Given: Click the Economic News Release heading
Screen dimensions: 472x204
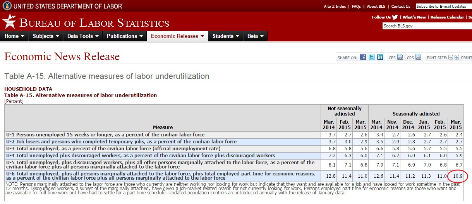Looking at the screenshot, I should coord(62,57).
